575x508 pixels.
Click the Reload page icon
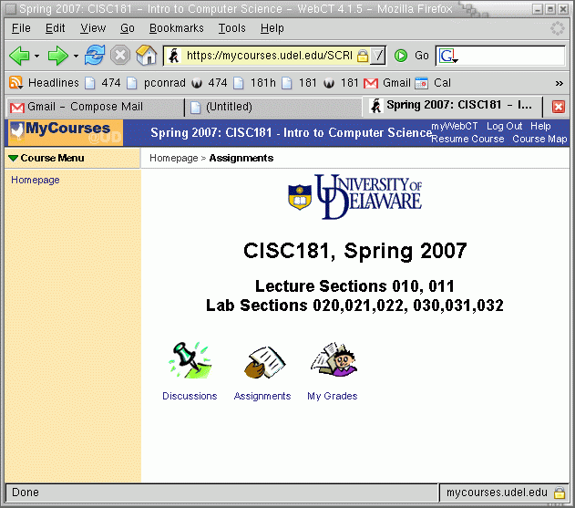(x=95, y=56)
